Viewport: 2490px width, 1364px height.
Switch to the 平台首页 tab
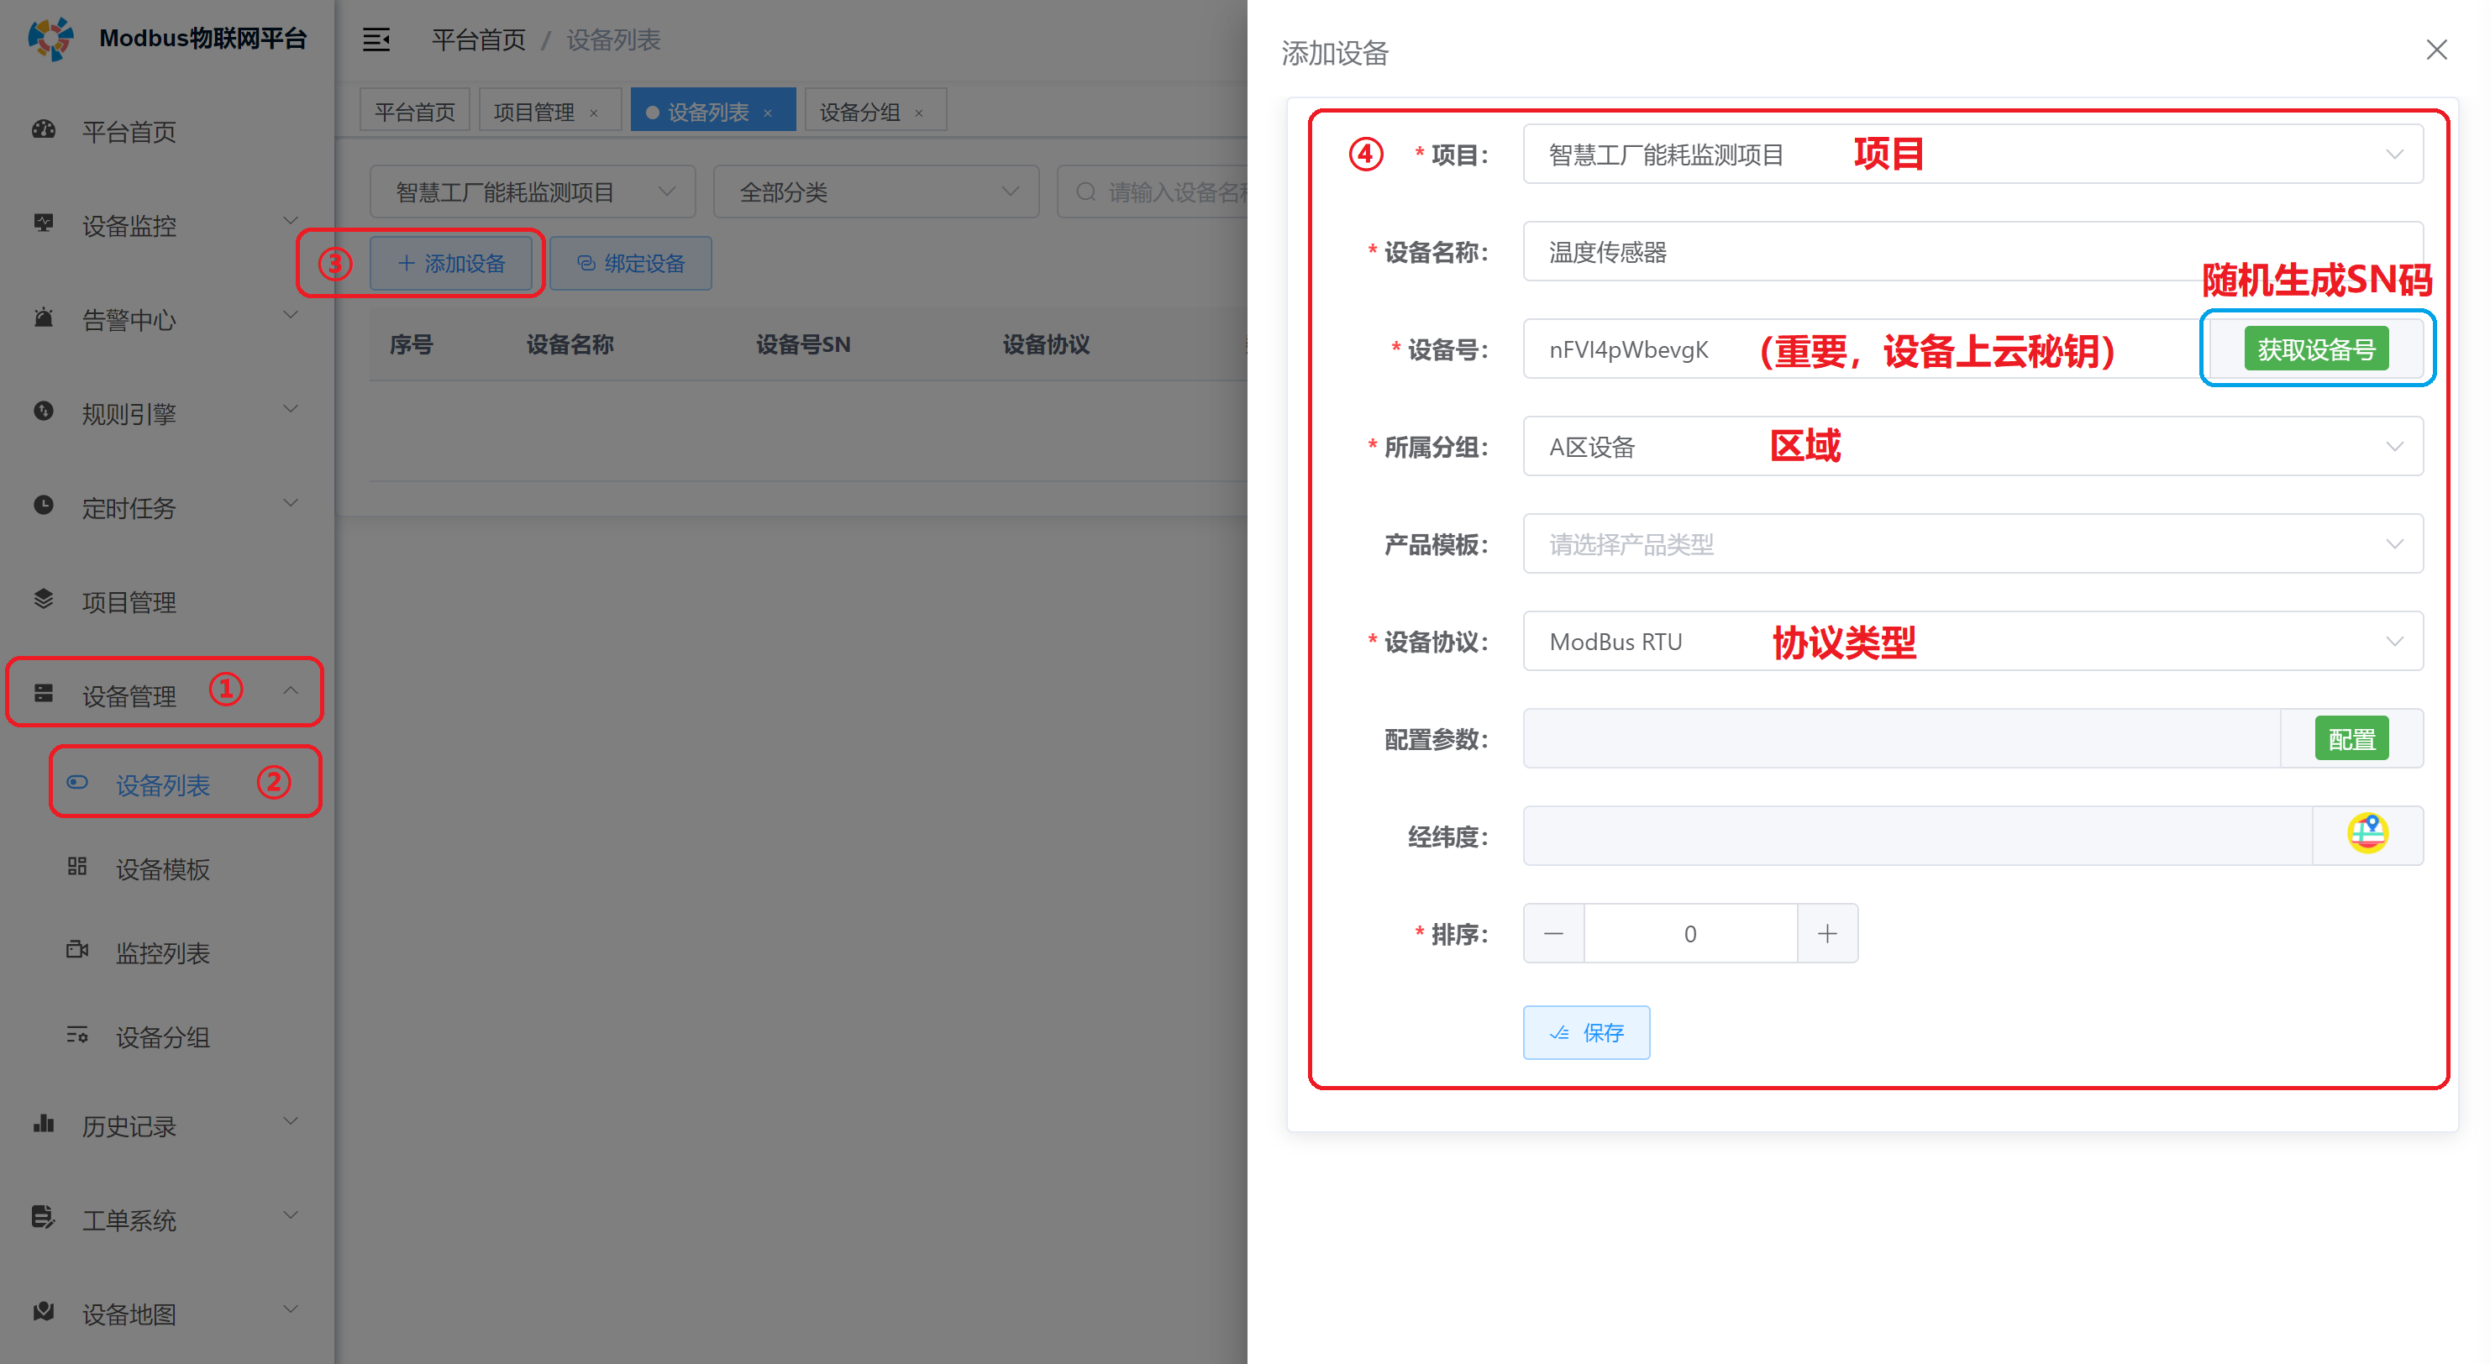[x=415, y=111]
